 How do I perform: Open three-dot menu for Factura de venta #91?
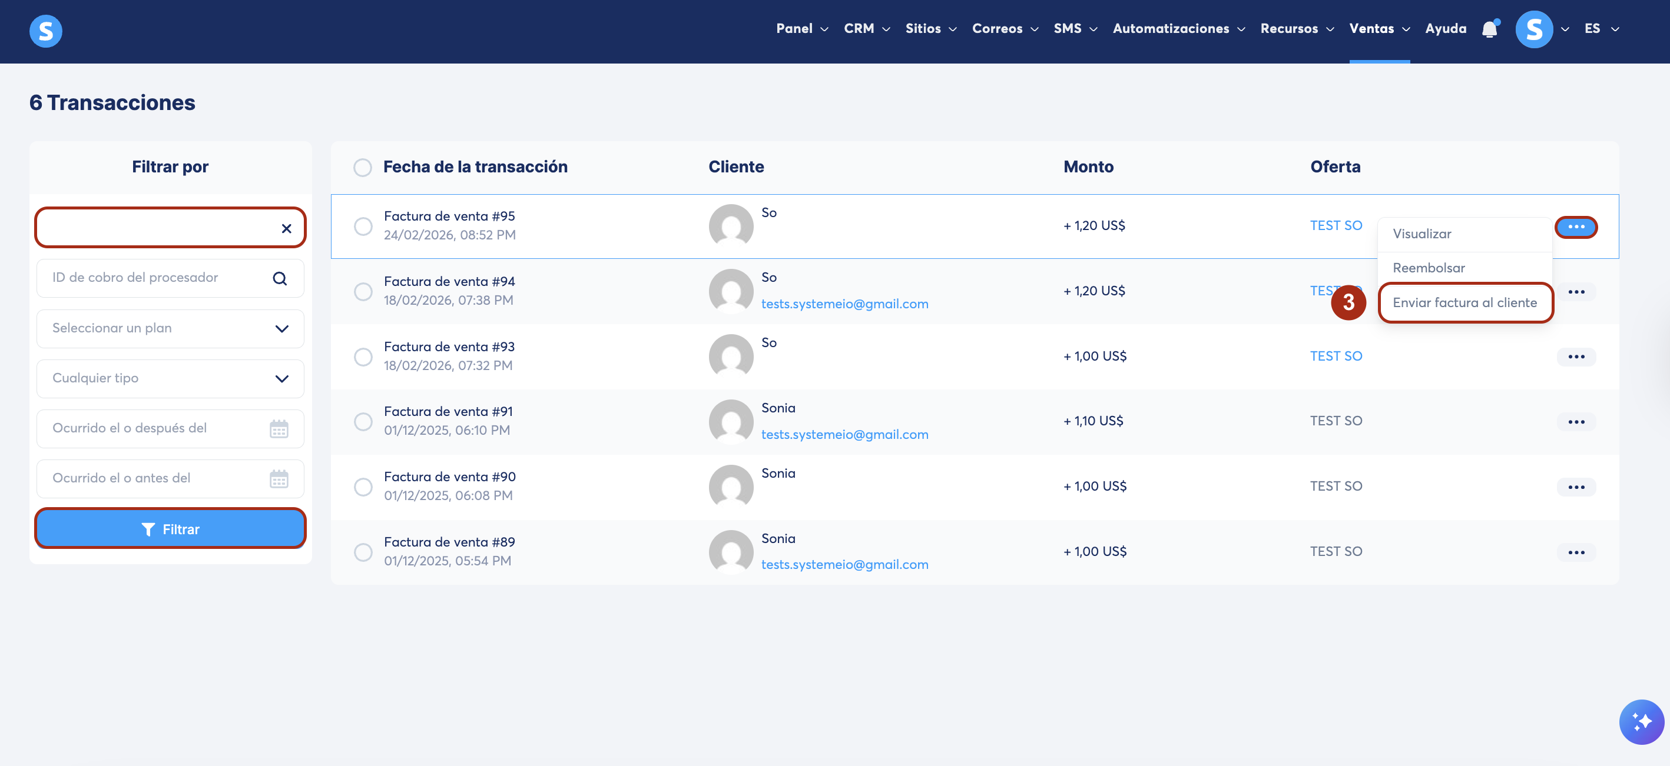pos(1576,422)
